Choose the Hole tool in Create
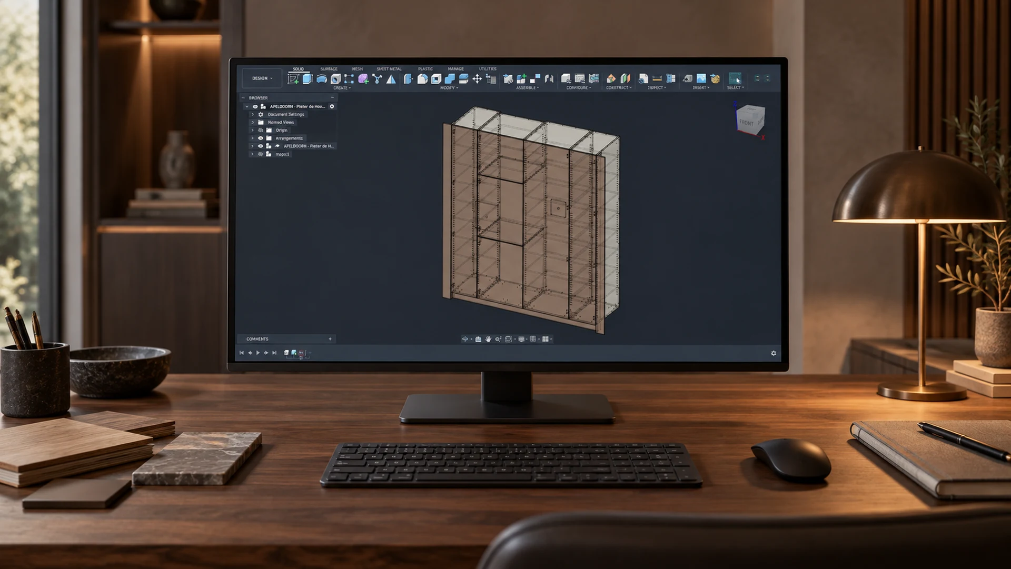 335,79
